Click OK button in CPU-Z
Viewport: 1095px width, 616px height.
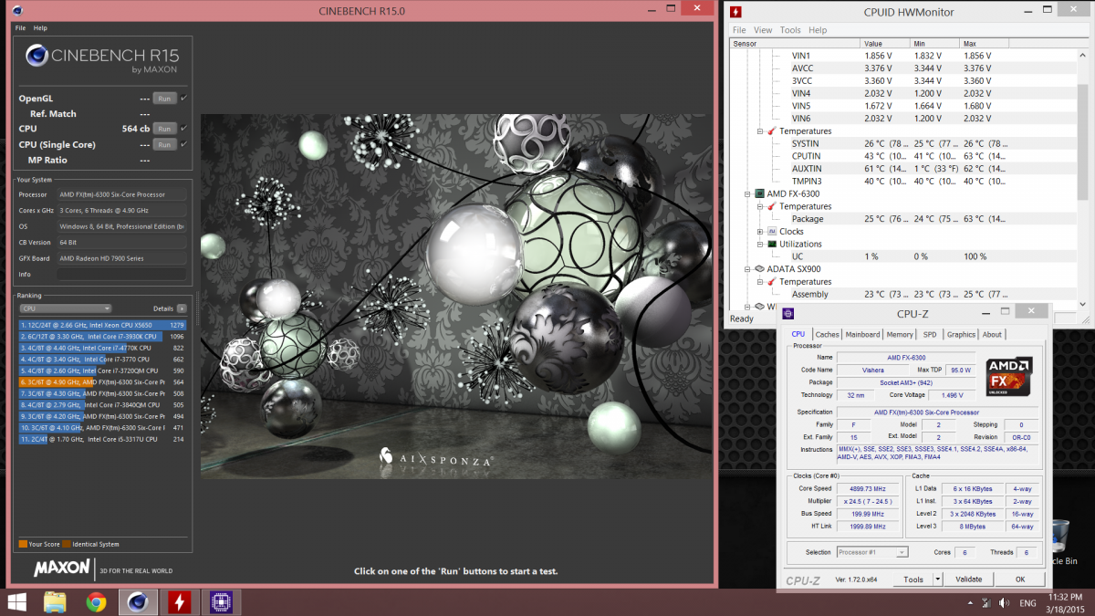1020,579
